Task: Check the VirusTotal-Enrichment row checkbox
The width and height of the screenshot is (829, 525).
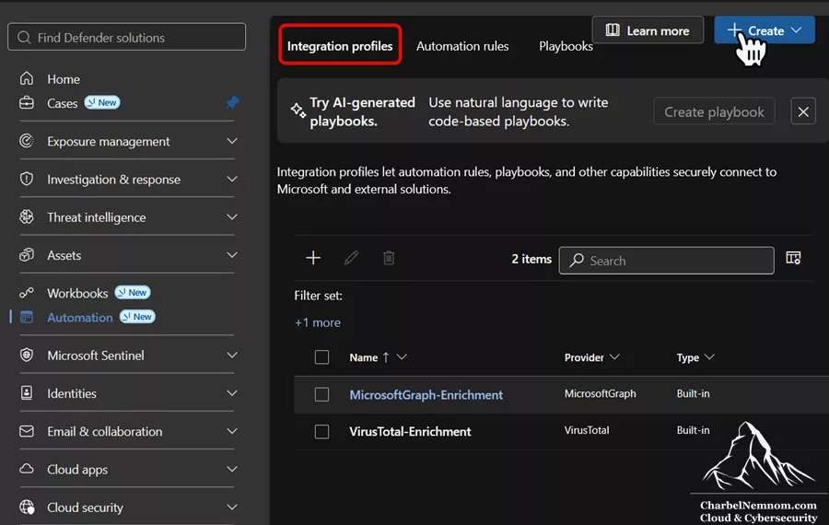Action: 321,431
